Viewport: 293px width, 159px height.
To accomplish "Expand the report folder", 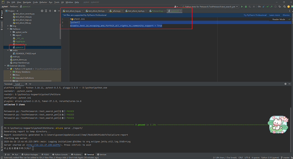I will (11, 35).
